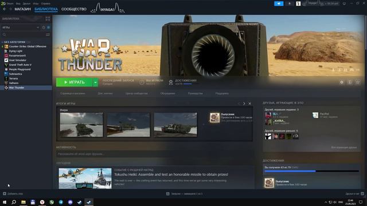Open the launch options arrow beside ИГРАТЬ
The width and height of the screenshot is (367, 206).
tap(96, 82)
